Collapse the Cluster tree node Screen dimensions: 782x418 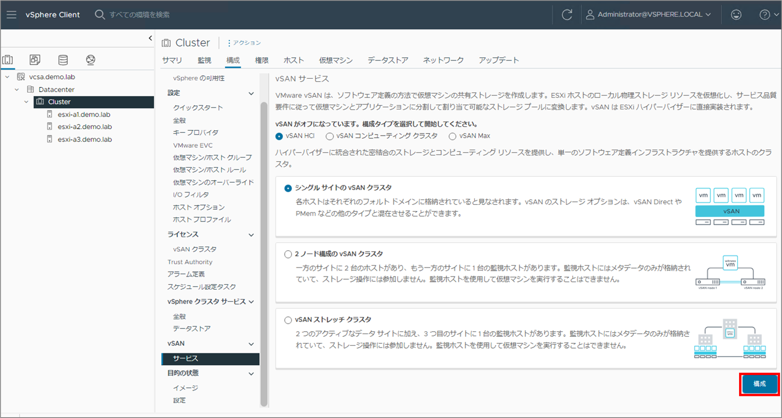pyautogui.click(x=26, y=102)
